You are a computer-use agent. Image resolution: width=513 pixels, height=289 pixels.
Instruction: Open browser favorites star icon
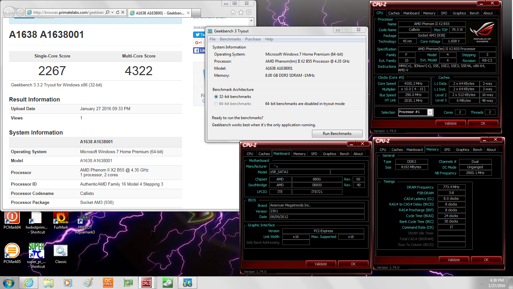point(241,12)
